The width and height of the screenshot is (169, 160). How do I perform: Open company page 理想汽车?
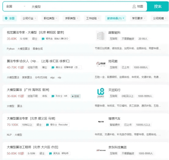click(114, 119)
